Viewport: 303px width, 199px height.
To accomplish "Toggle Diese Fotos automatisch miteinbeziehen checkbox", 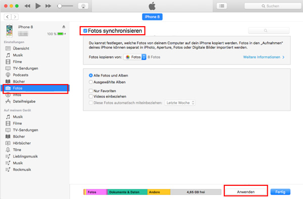I will 90,103.
